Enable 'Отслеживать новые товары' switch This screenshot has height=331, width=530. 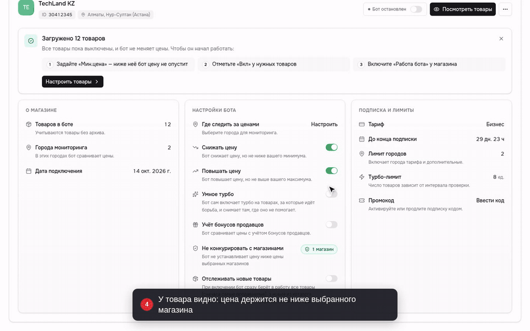(332, 279)
